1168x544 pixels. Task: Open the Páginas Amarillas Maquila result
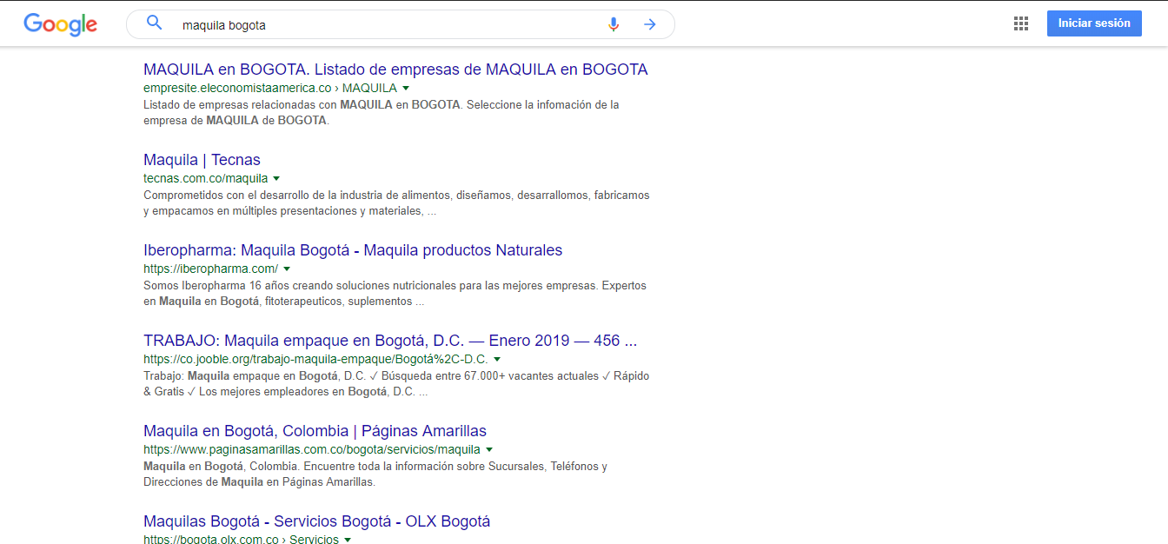tap(315, 431)
